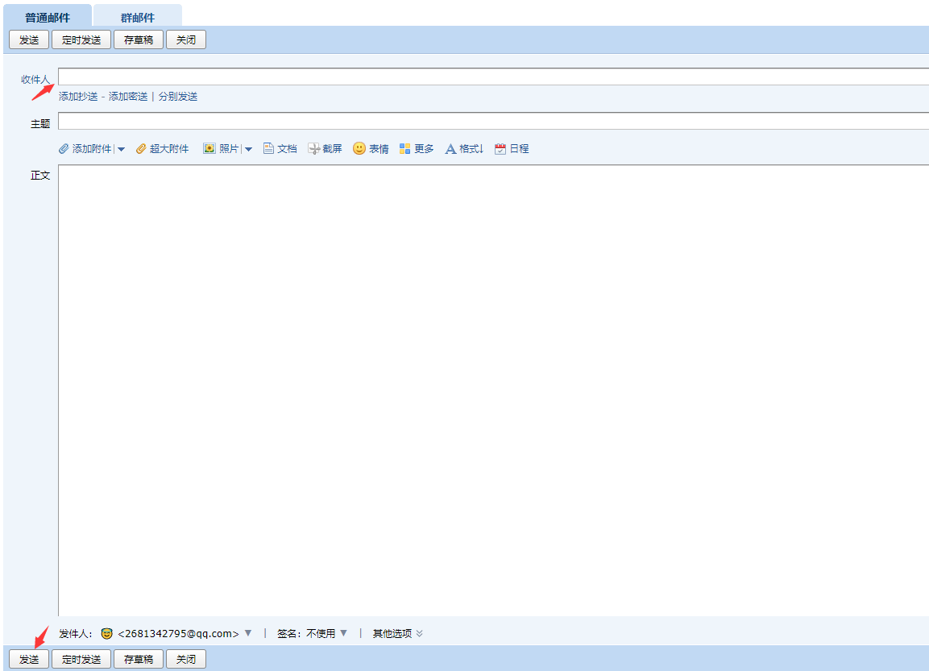Viewport: 929px width, 671px height.
Task: Select the 普通邮件 tab
Action: pos(48,18)
